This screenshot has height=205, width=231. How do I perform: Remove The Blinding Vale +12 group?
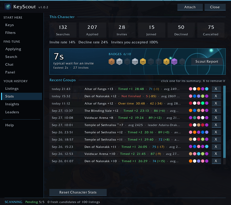[216, 111]
